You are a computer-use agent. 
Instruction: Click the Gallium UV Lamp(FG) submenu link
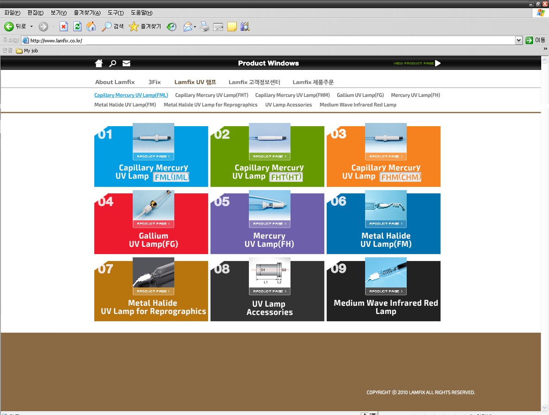point(360,95)
